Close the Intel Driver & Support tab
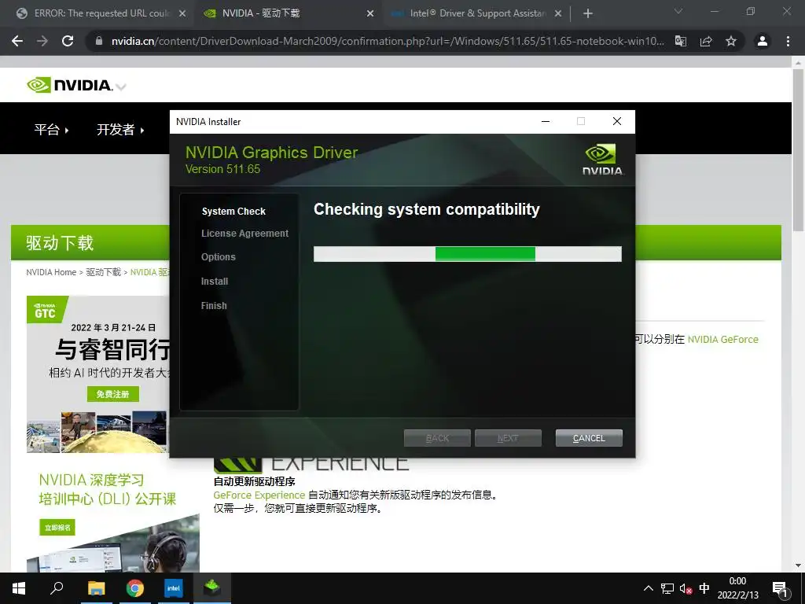 coord(558,14)
